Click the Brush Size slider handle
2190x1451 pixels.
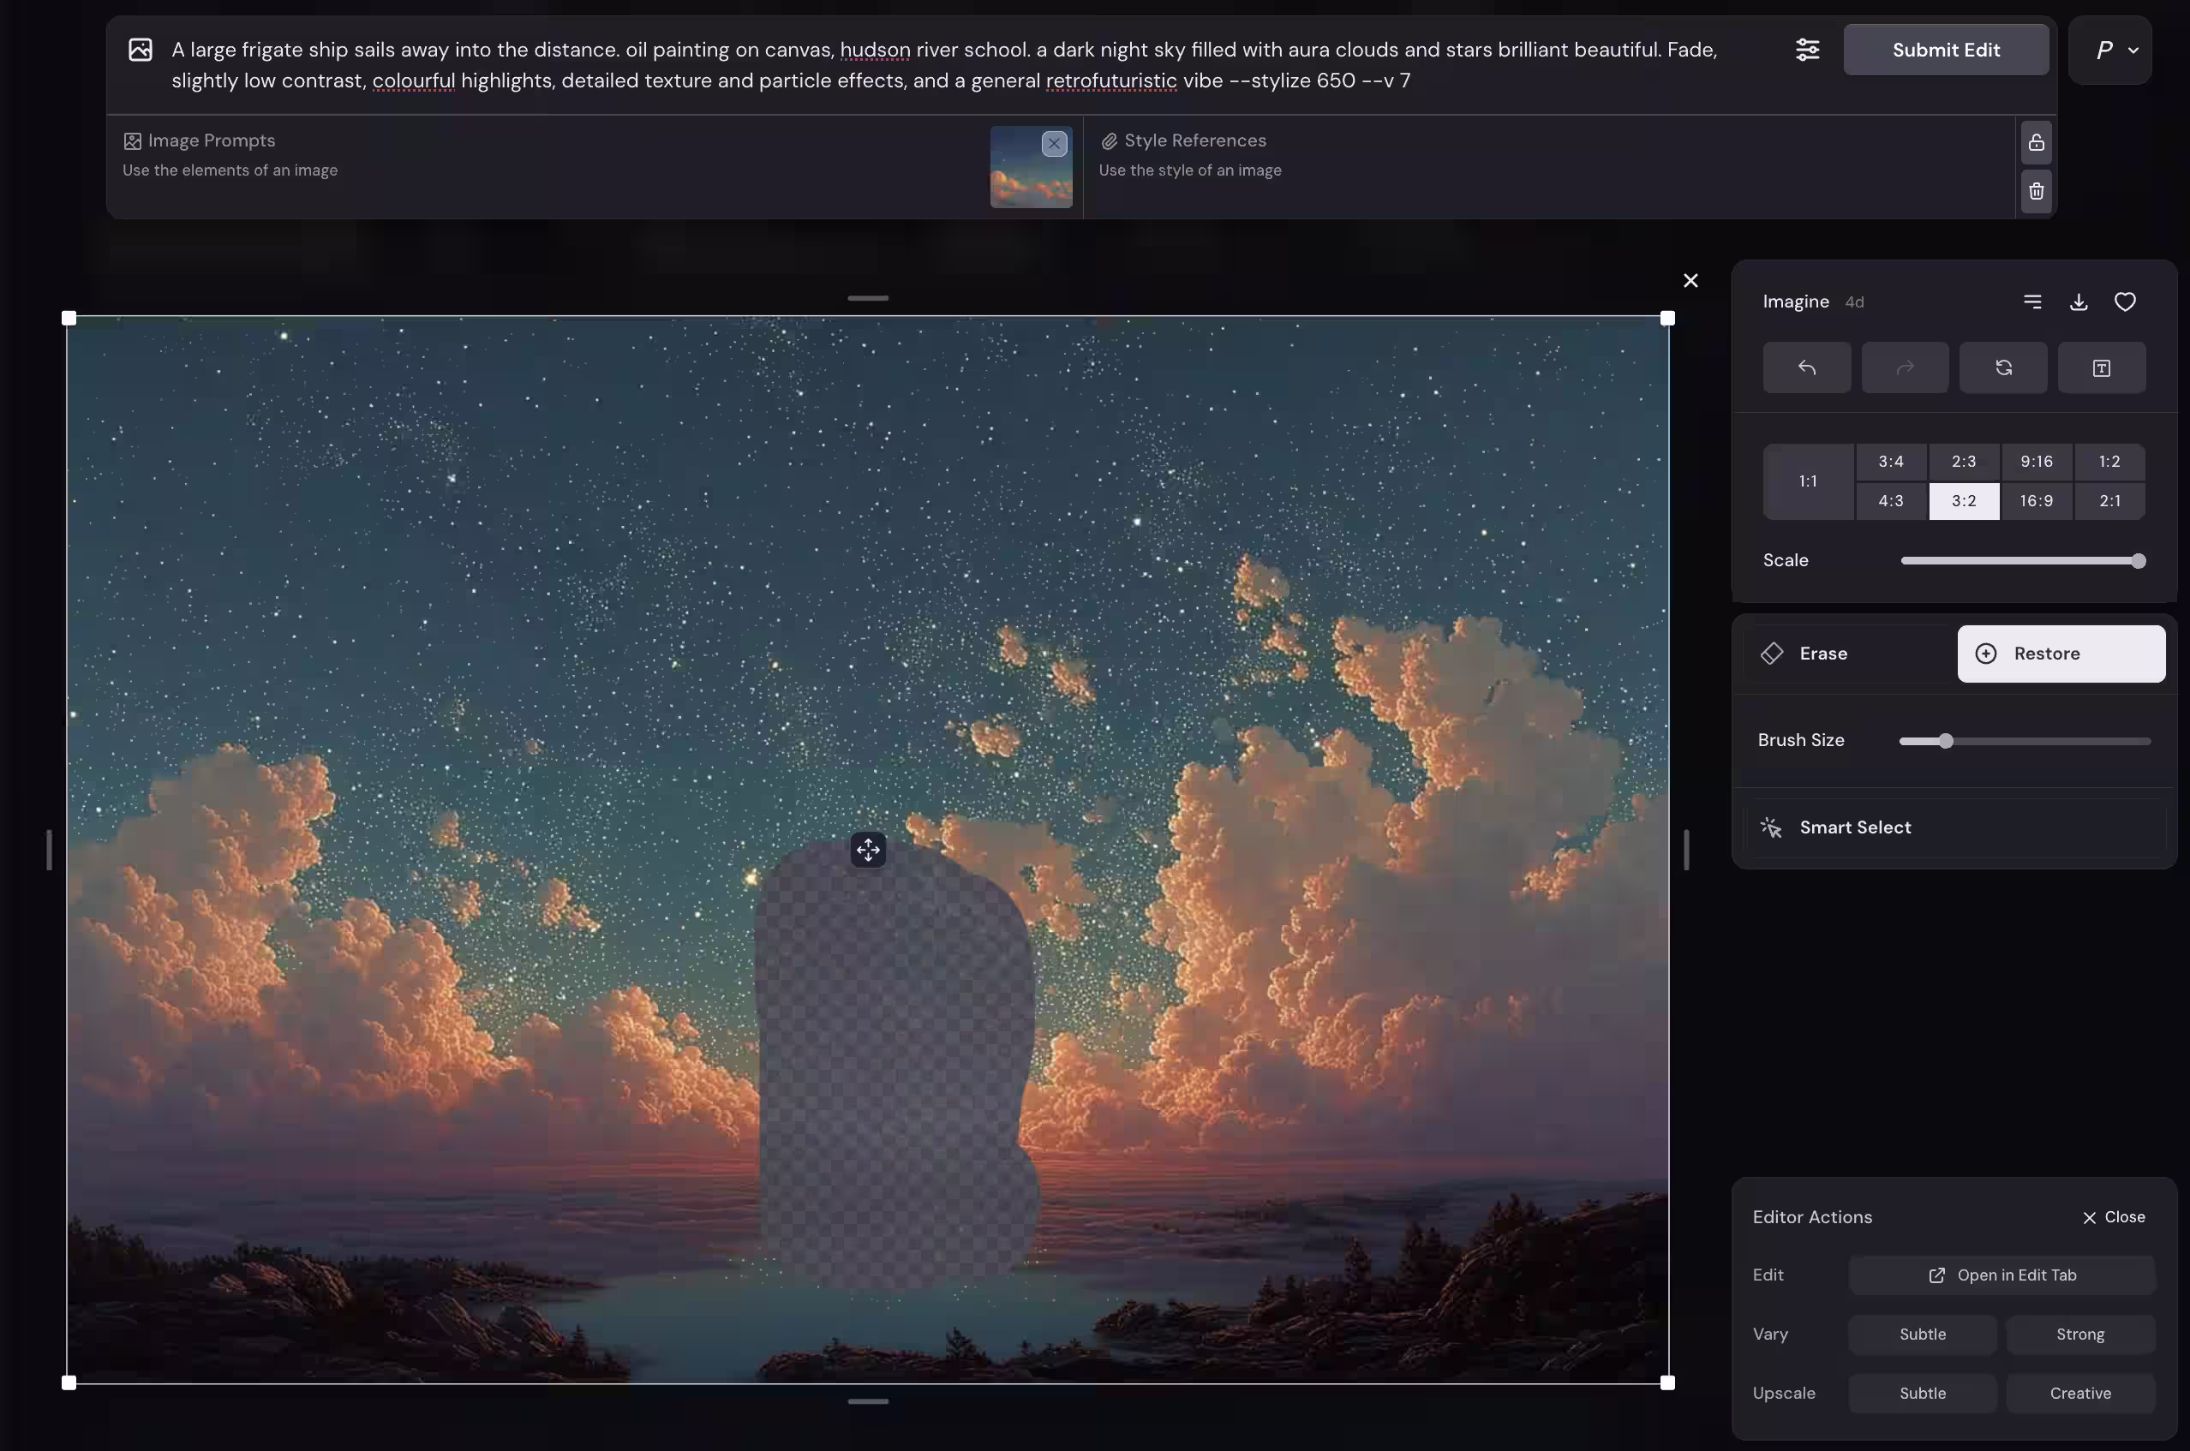1945,740
